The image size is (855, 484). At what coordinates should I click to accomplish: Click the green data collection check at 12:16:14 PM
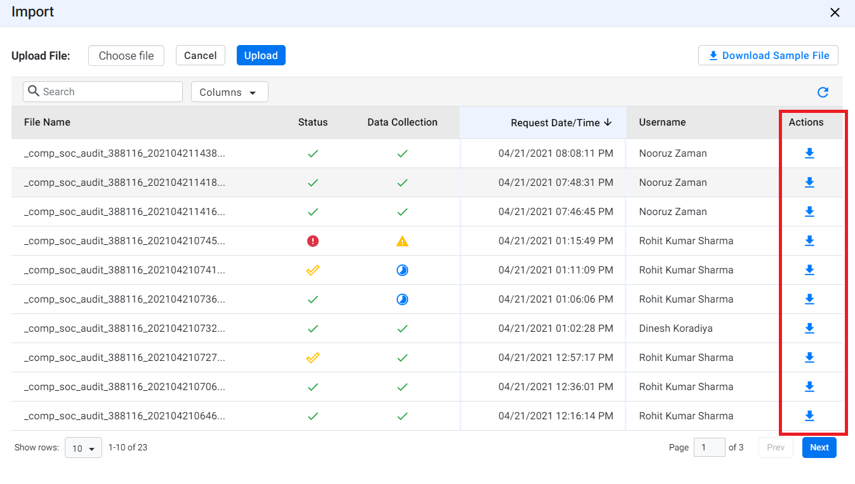(x=402, y=416)
